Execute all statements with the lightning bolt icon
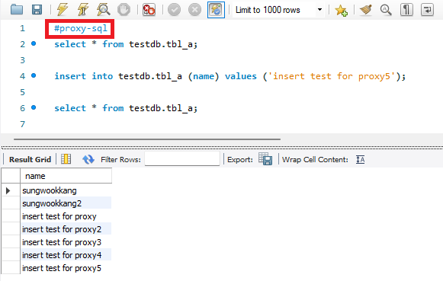Image resolution: width=443 pixels, height=281 pixels. 63,10
